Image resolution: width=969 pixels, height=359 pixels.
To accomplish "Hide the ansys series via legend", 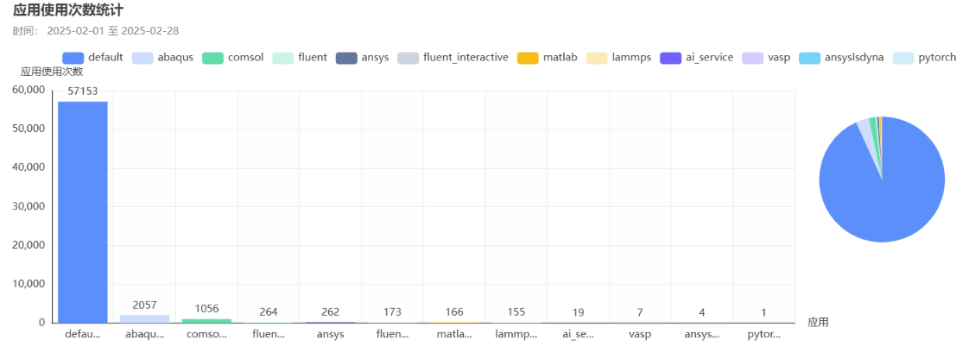I will tap(362, 58).
